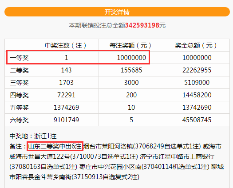Click sixth prize per-bet amount 5
This screenshot has height=188, width=233.
tap(131, 120)
